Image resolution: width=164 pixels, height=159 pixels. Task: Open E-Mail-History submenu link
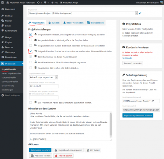point(8,86)
